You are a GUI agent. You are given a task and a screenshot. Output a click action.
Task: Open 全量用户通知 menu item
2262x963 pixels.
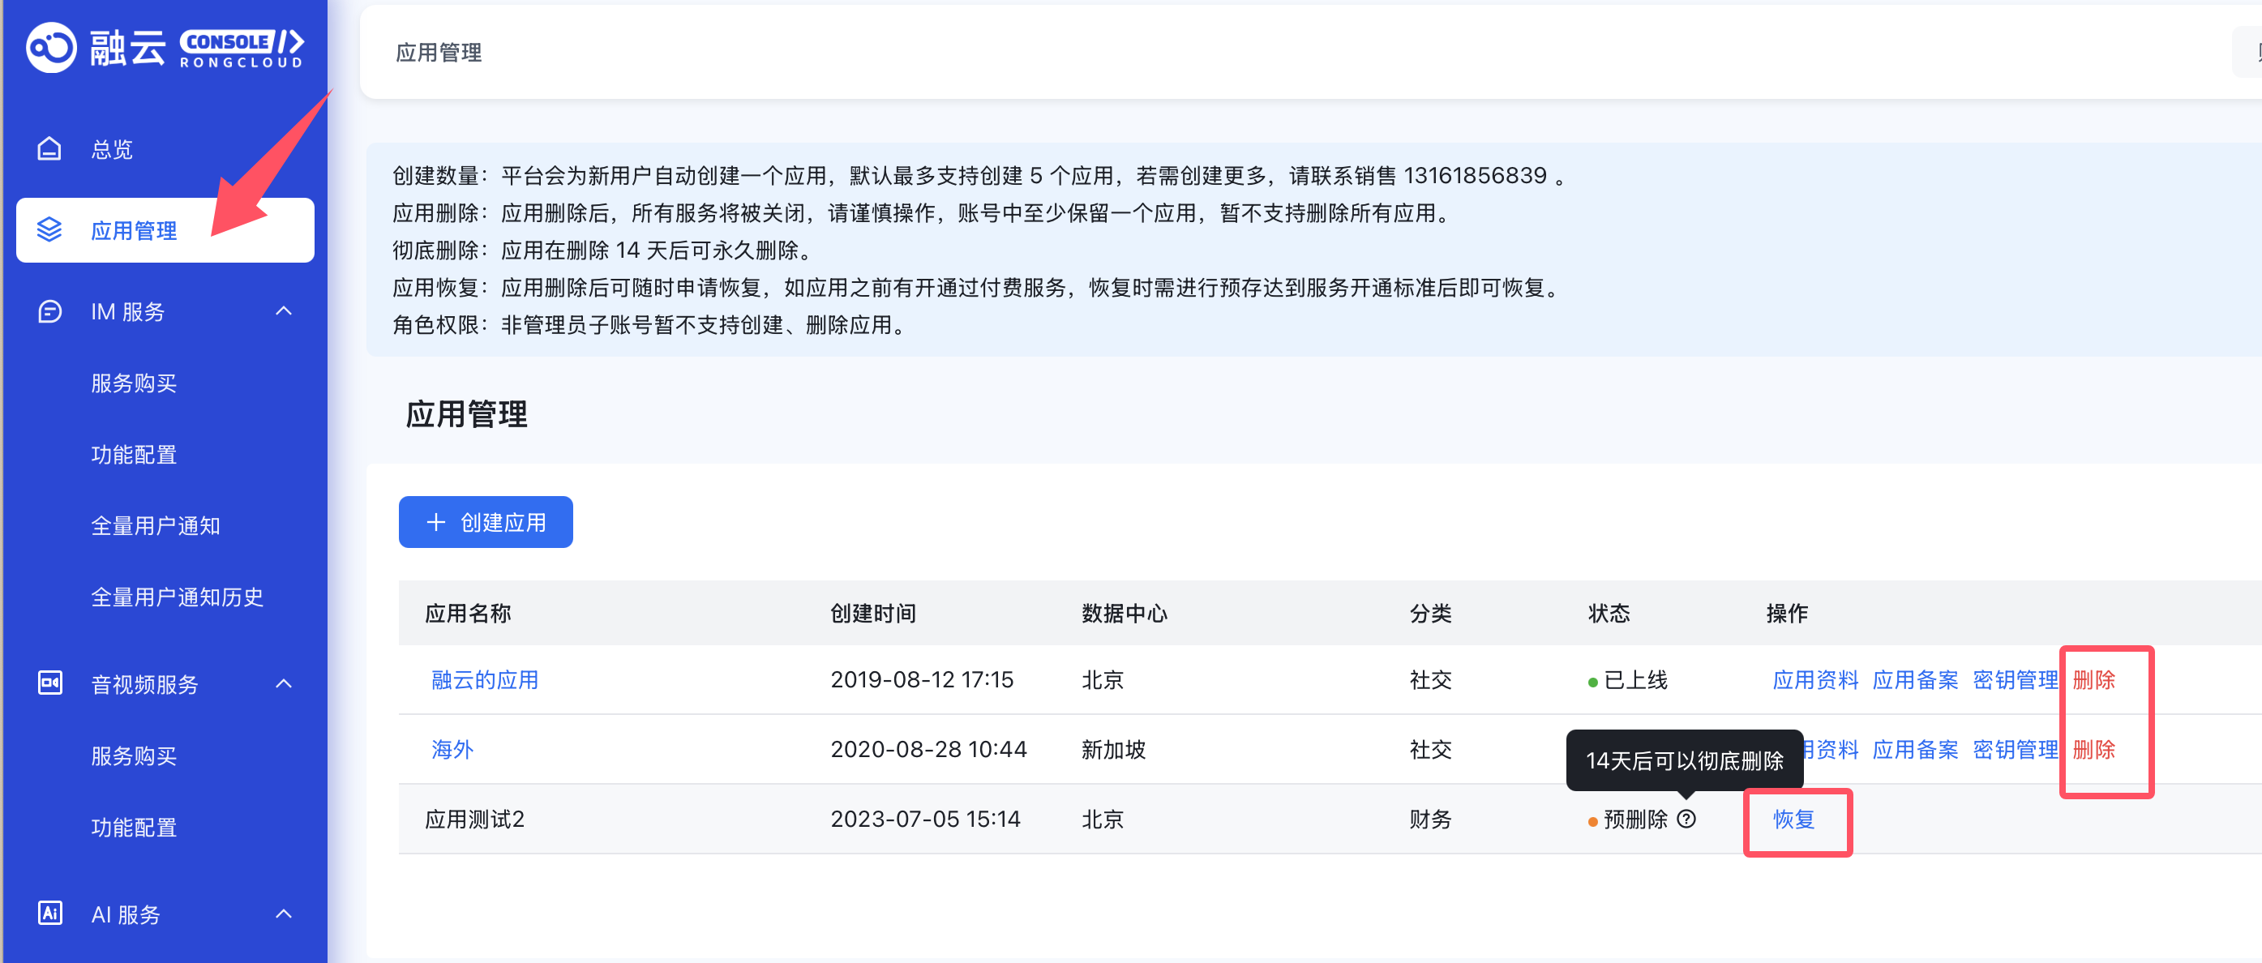[x=156, y=526]
